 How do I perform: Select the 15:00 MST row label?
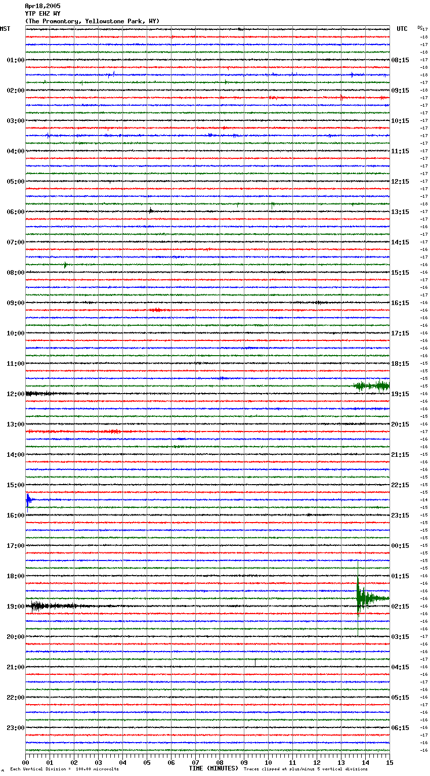(16, 485)
